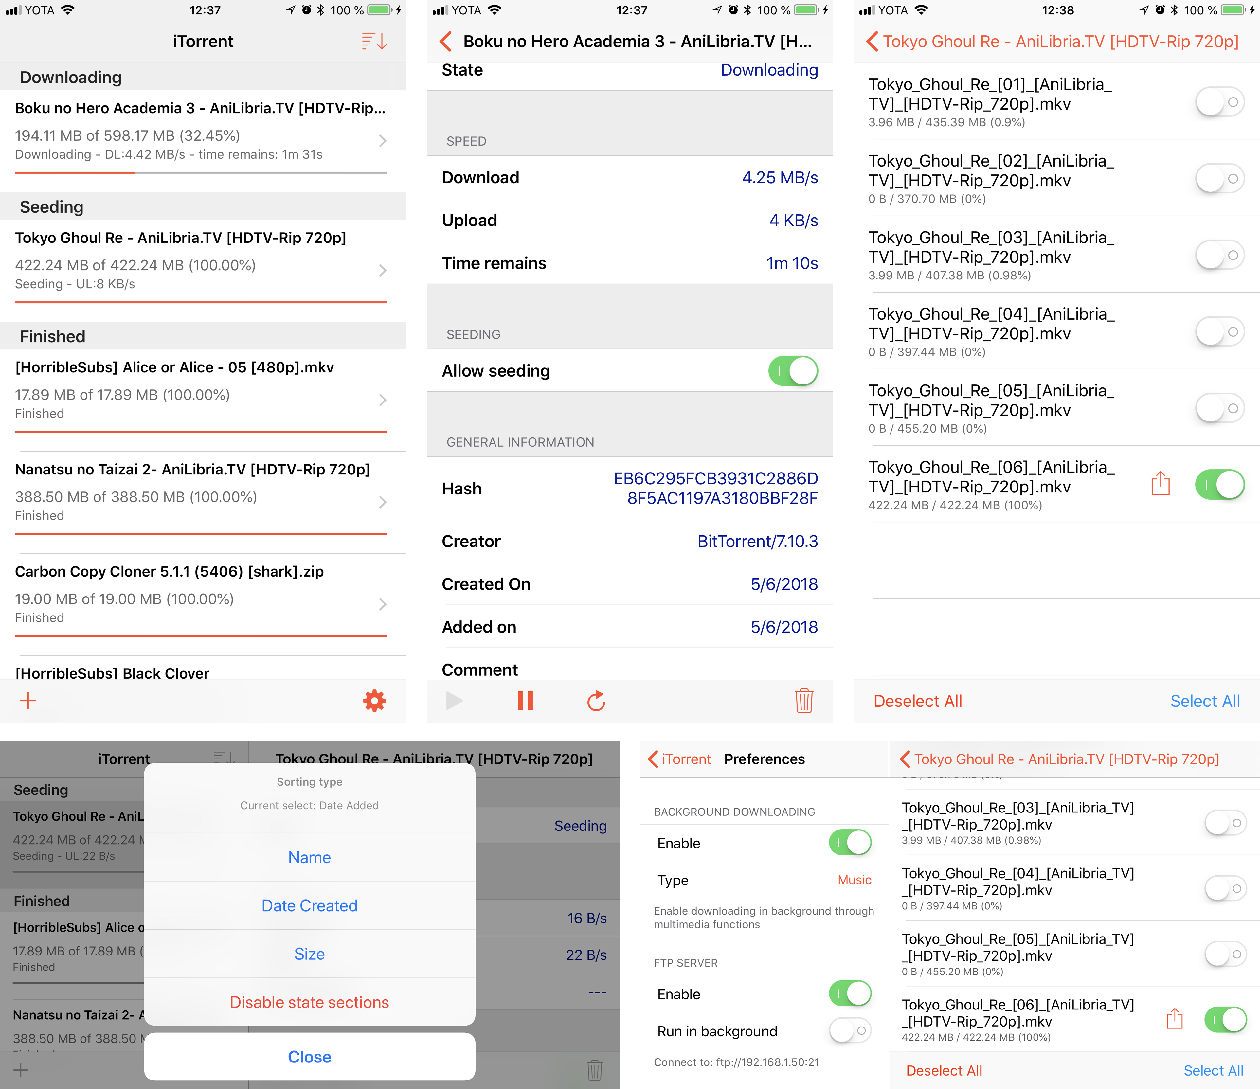Tap the dimmed plus icon behind the sorting sheet
The height and width of the screenshot is (1089, 1260).
tap(21, 1070)
